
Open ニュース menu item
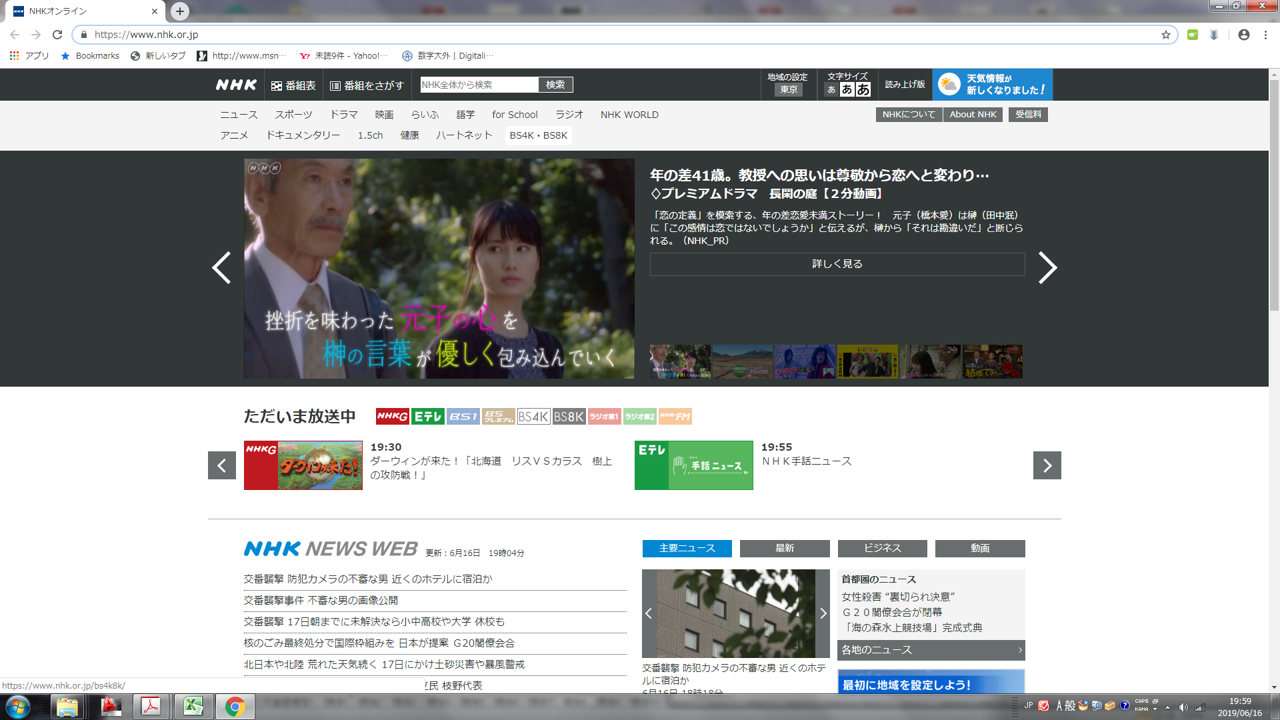(x=239, y=115)
